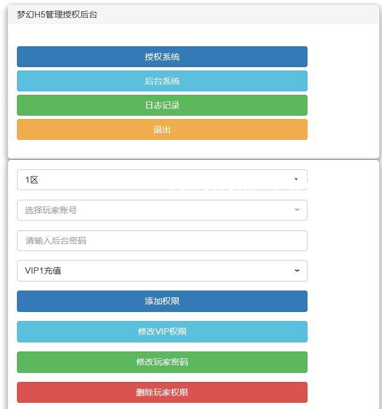Viewport: 382px width, 409px height.
Task: Click the 梦幻H5管理授权后台 panel title
Action: 57,15
